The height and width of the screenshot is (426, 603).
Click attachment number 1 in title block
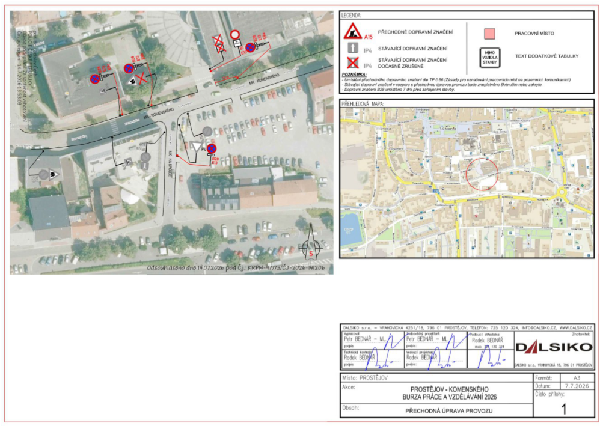pos(564,409)
